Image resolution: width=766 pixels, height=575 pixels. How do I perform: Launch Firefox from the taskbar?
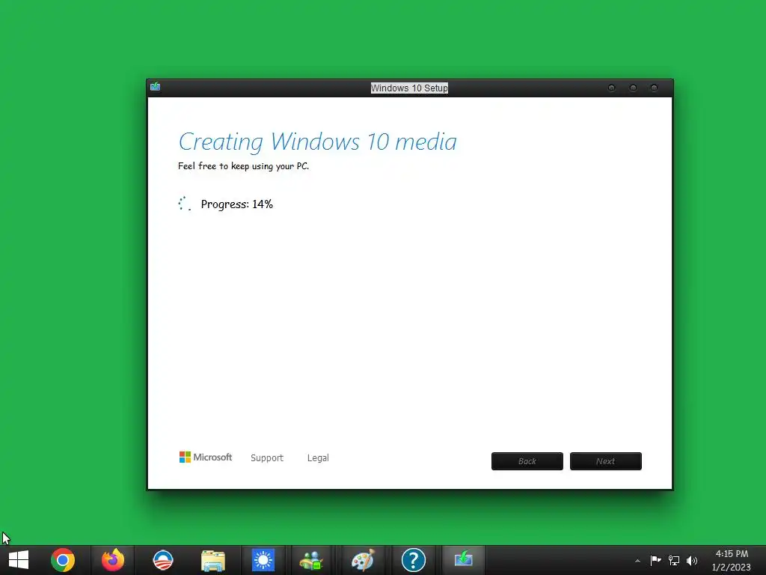(x=113, y=560)
